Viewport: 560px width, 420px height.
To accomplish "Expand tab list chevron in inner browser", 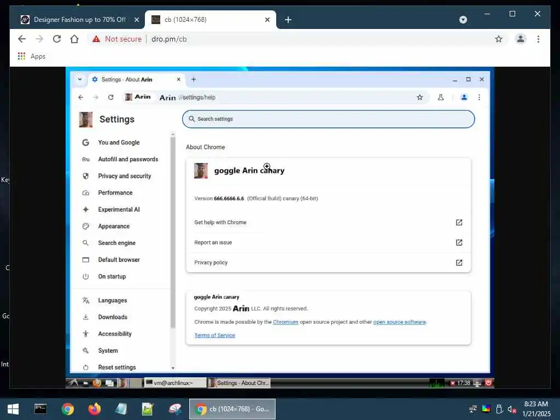I will click(80, 79).
